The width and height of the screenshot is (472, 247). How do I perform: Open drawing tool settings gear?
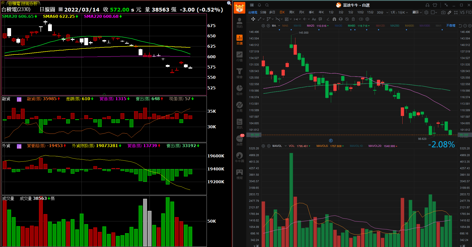coord(367,19)
